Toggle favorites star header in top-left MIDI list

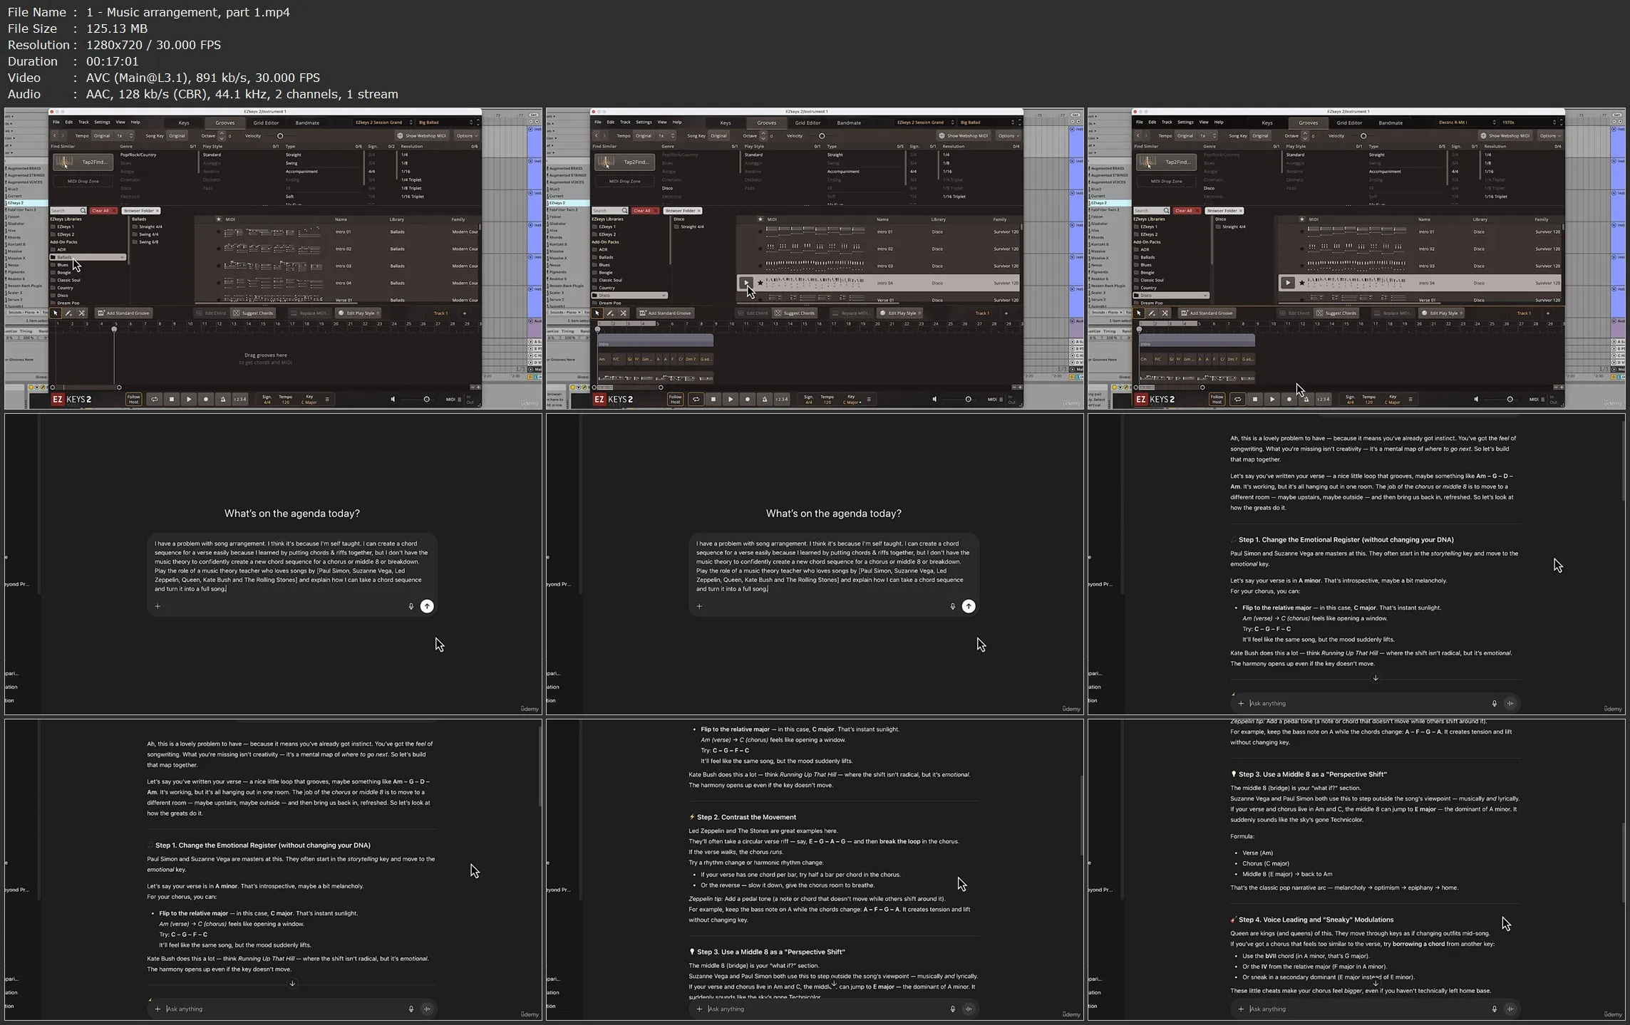[219, 219]
